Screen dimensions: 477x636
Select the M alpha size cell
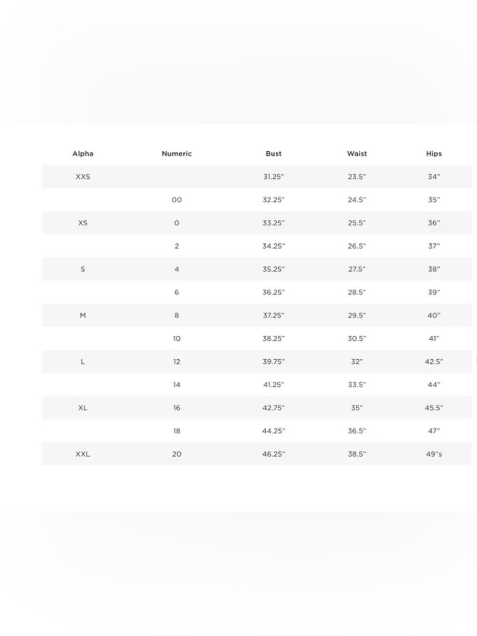click(x=83, y=315)
